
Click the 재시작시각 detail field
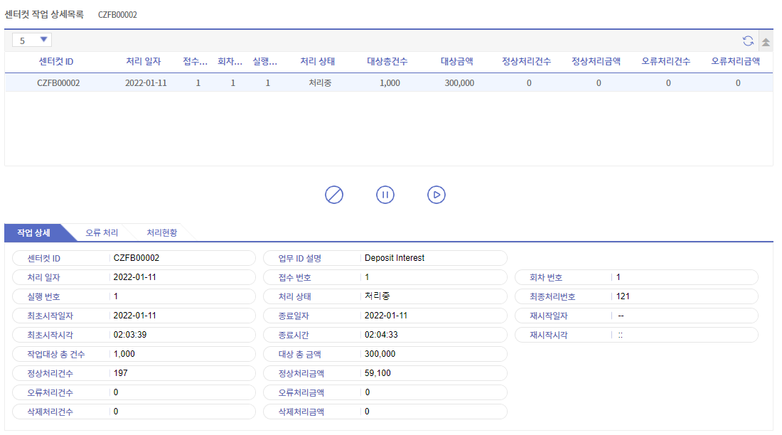click(x=636, y=335)
